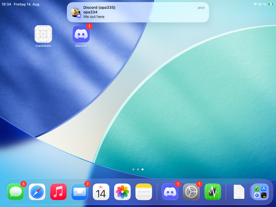Open the blank document file in dock

239,192
